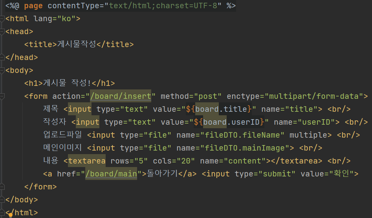Click the name value "content"
Image resolution: width=372 pixels, height=218 pixels.
tap(245, 161)
